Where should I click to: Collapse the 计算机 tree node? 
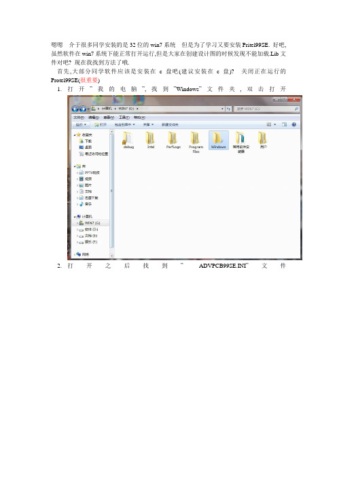[x=75, y=217]
